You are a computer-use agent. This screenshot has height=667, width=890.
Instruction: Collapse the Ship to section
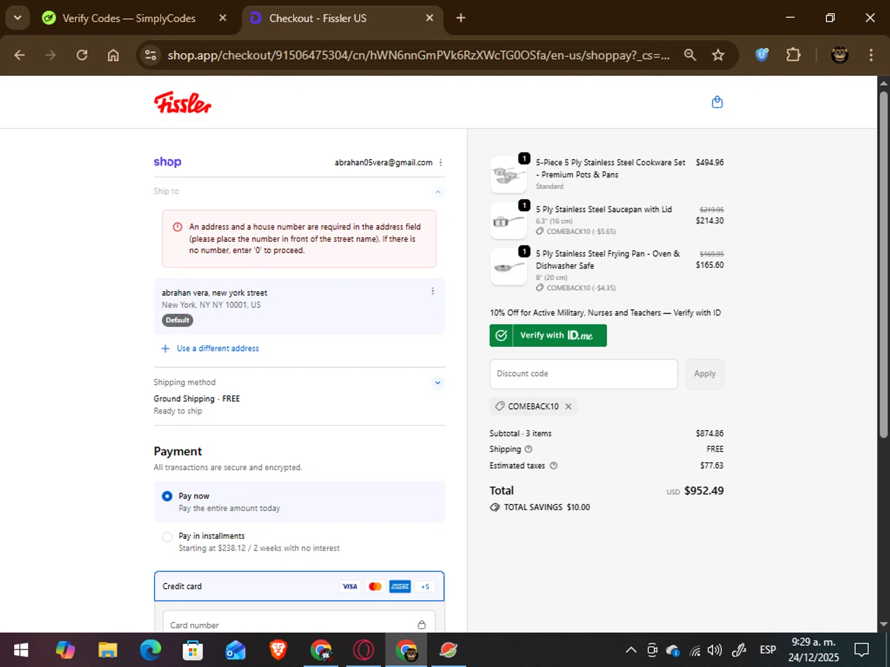(438, 192)
